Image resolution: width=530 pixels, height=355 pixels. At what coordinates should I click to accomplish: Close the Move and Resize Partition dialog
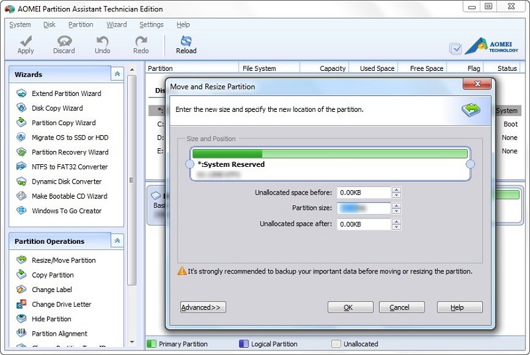click(477, 83)
